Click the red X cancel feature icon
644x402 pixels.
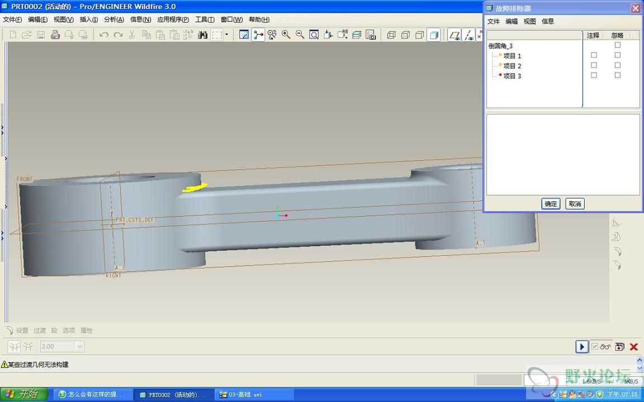634,347
